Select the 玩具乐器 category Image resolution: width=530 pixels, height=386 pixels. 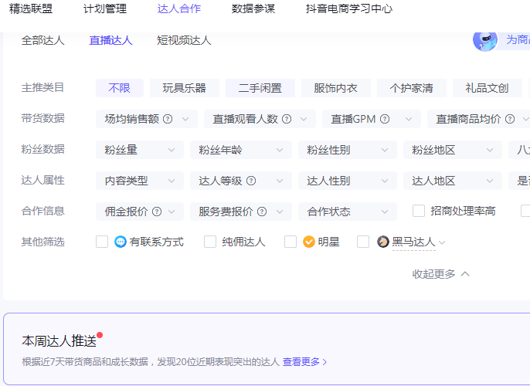[185, 88]
